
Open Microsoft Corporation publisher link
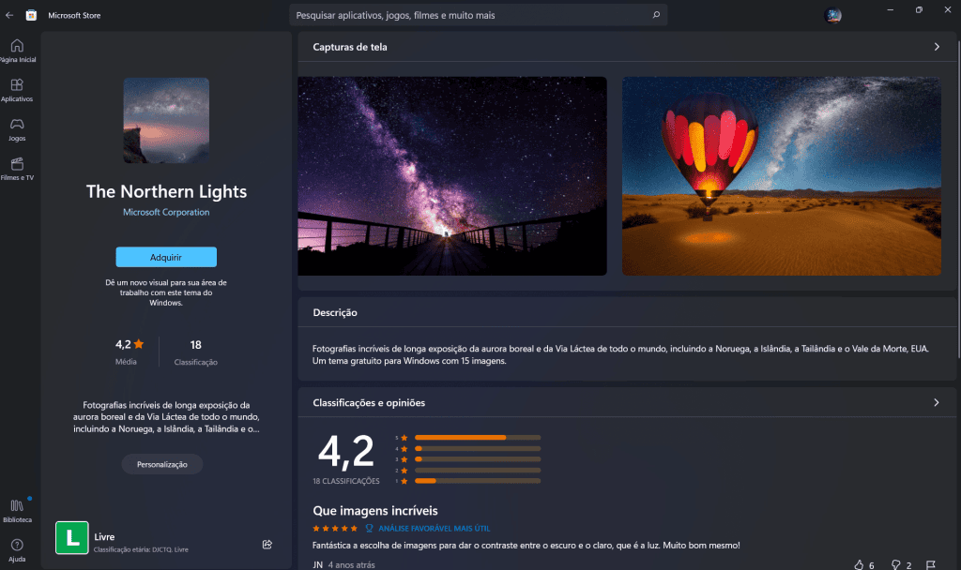[x=166, y=213]
